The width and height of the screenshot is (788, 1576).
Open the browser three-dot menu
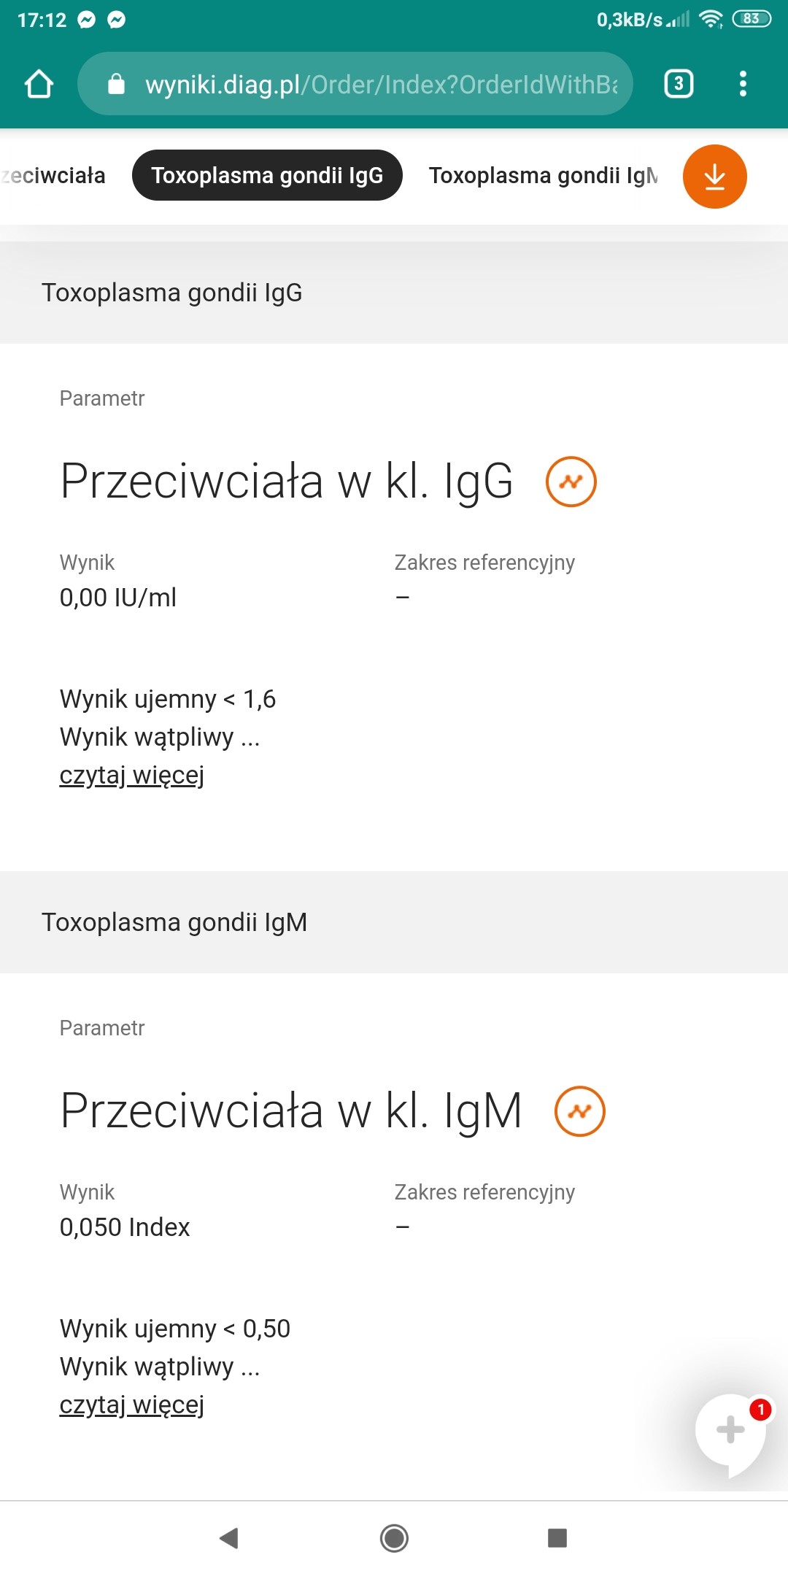click(x=743, y=84)
